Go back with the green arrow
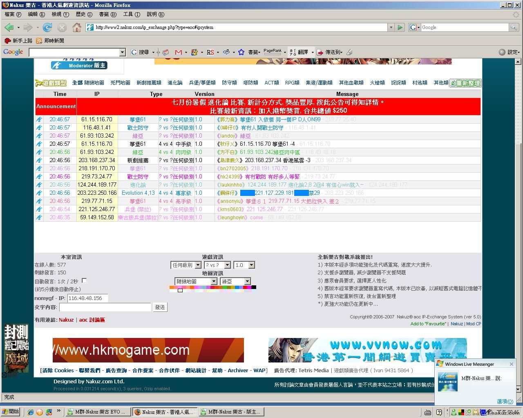Image resolution: width=523 pixels, height=418 pixels. pyautogui.click(x=9, y=27)
